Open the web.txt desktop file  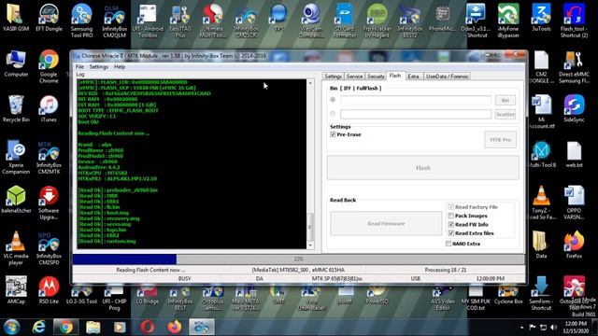pyautogui.click(x=574, y=154)
